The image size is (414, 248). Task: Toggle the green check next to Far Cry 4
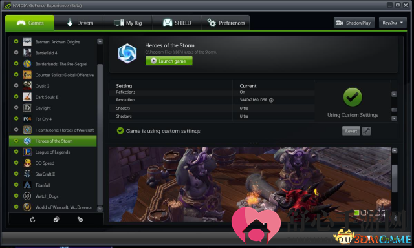pyautogui.click(x=16, y=119)
